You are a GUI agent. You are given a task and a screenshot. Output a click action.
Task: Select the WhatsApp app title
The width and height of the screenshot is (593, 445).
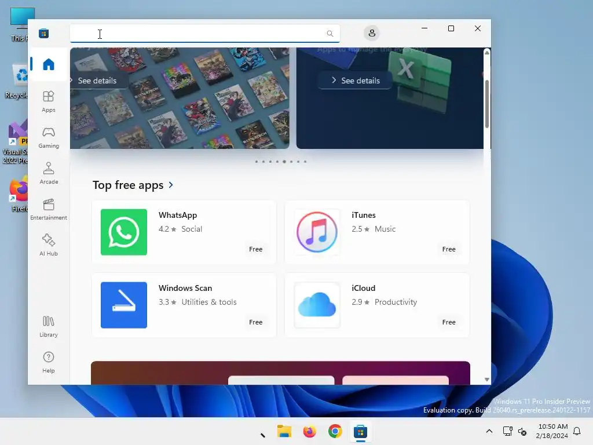pos(178,215)
